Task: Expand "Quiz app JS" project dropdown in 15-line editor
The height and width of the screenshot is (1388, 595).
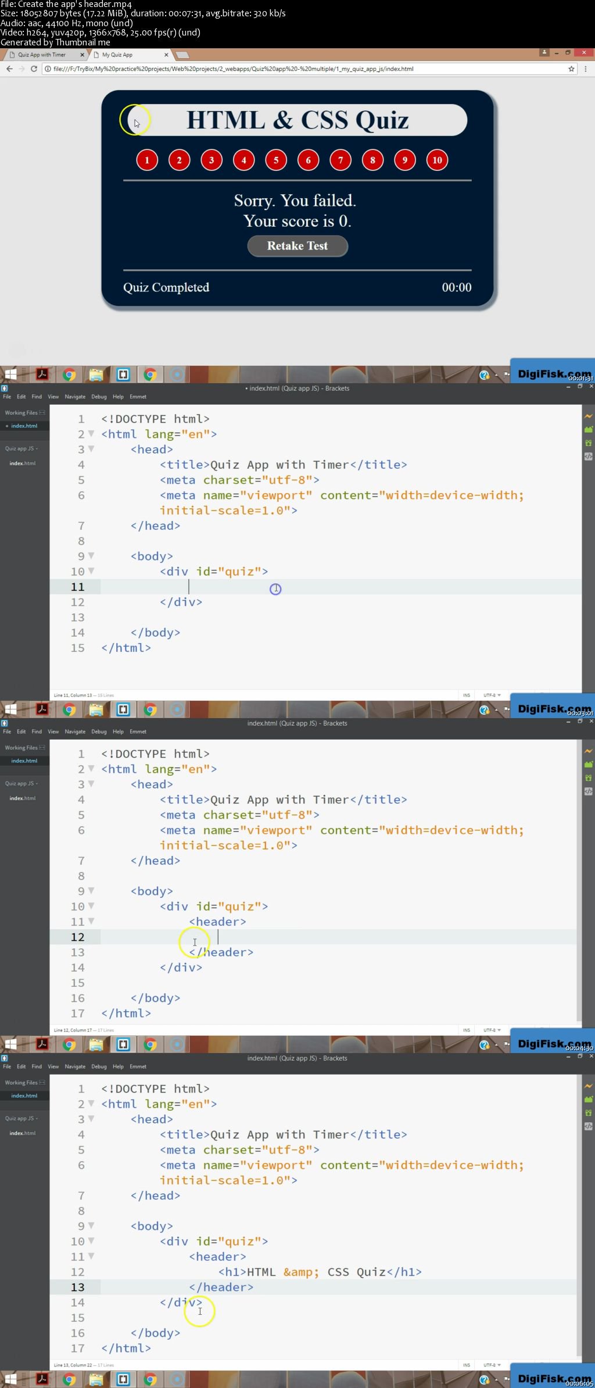Action: (x=21, y=448)
